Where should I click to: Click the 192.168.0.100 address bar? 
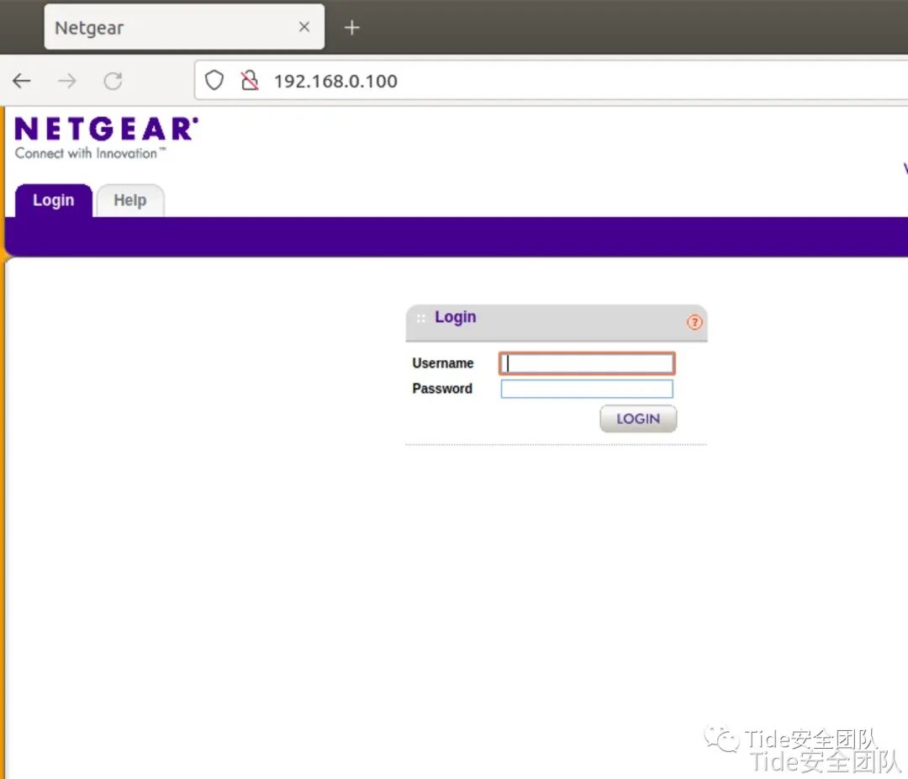coord(551,81)
